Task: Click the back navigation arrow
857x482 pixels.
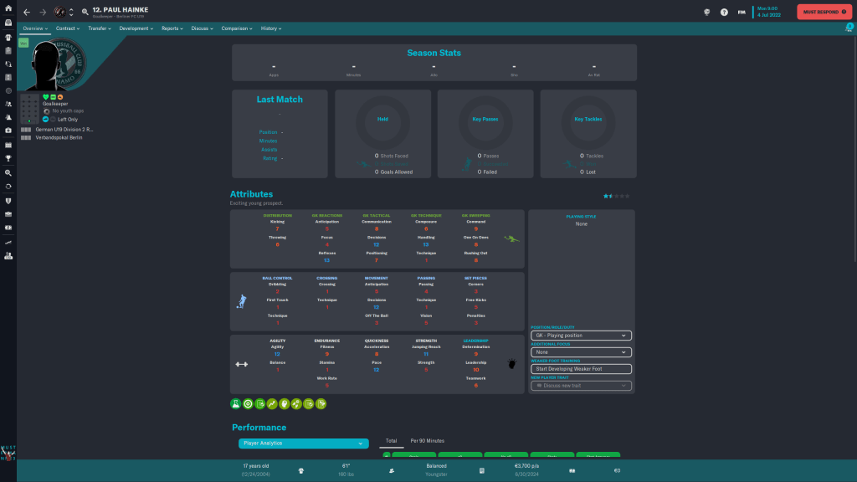Action: [x=27, y=13]
